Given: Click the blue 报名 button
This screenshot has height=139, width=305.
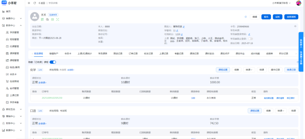Looking at the screenshot, I should click(266, 17).
